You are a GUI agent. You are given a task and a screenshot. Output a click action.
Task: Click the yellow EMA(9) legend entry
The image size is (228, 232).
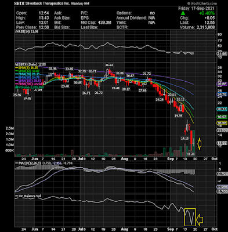pos(27,68)
